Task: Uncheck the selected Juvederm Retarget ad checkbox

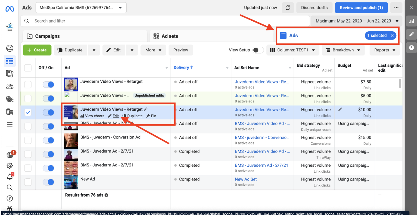Action: tap(28, 113)
